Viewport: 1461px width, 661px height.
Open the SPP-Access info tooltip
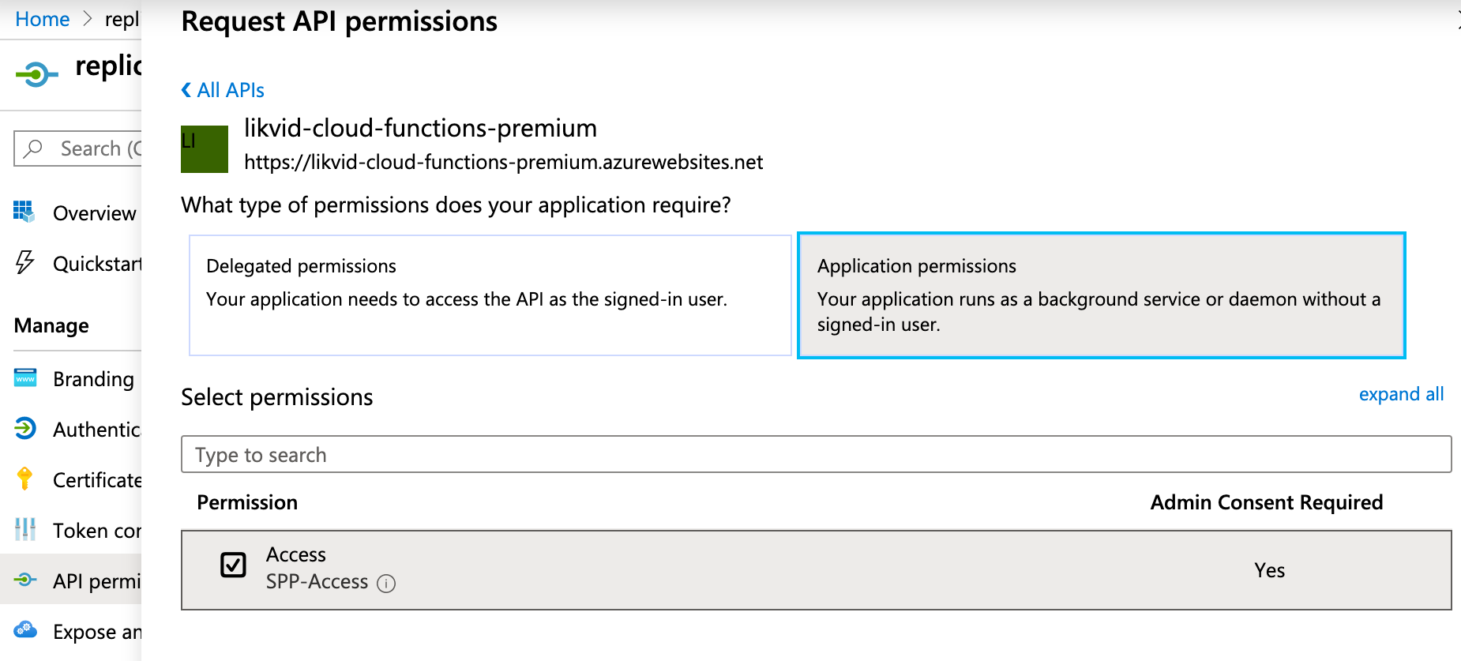tap(386, 583)
